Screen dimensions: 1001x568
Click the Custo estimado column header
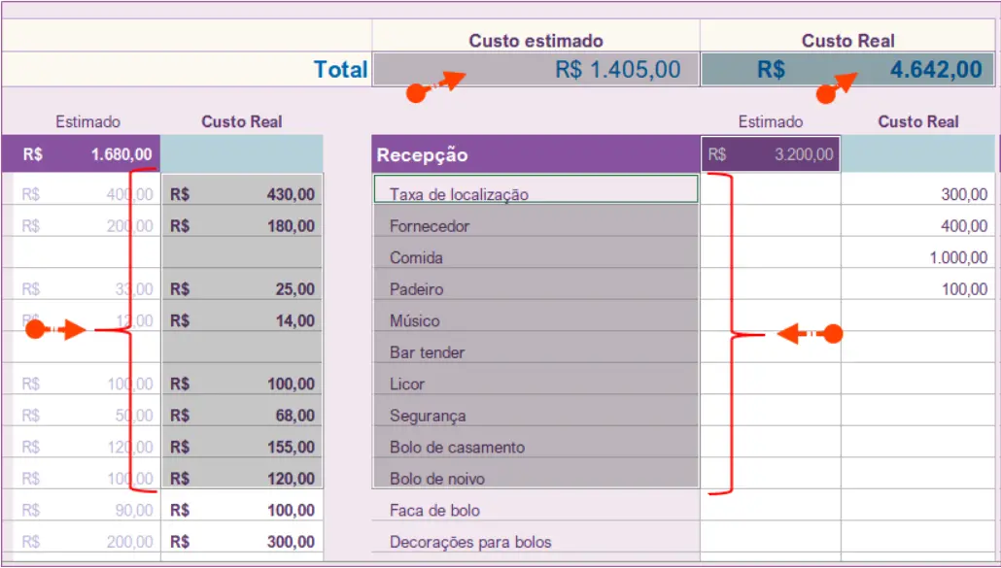pos(535,40)
